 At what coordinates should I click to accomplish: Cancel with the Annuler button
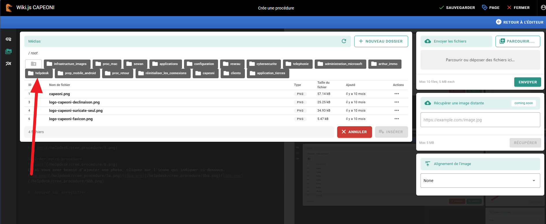click(354, 132)
